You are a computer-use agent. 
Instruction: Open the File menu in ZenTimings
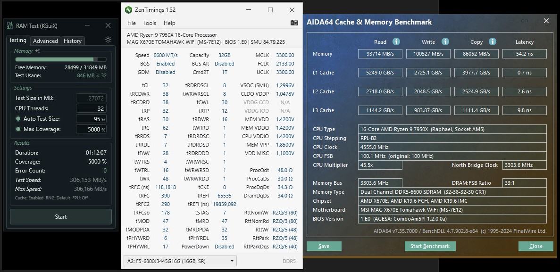[x=132, y=23]
